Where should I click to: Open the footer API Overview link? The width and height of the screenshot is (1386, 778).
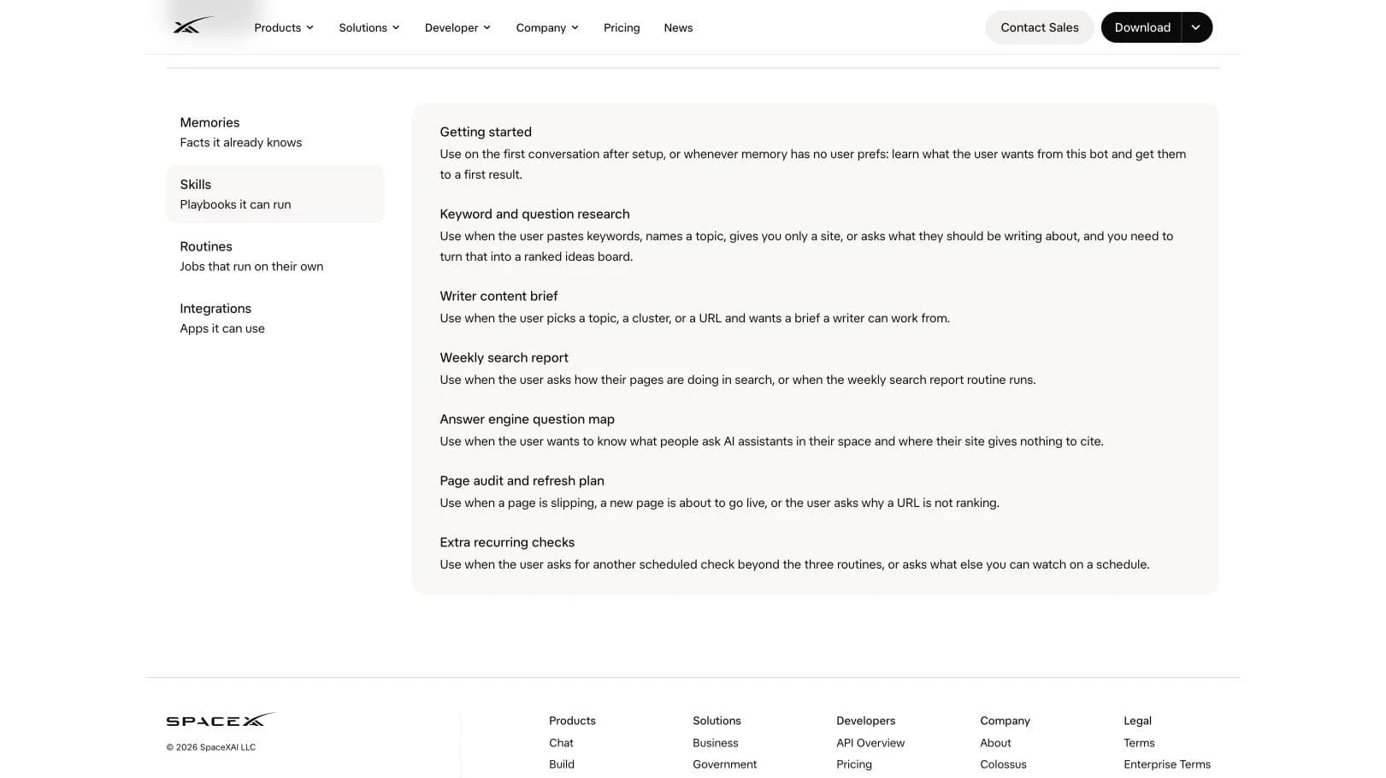[x=870, y=743]
